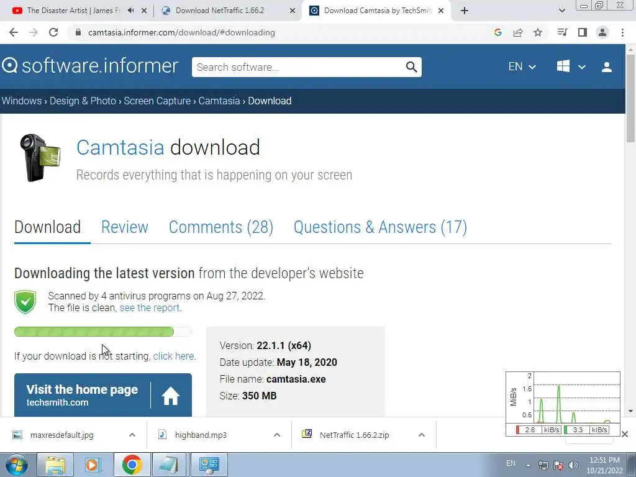The height and width of the screenshot is (477, 636).
Task: Click the Screen Capture breadcrumb link
Action: point(157,101)
